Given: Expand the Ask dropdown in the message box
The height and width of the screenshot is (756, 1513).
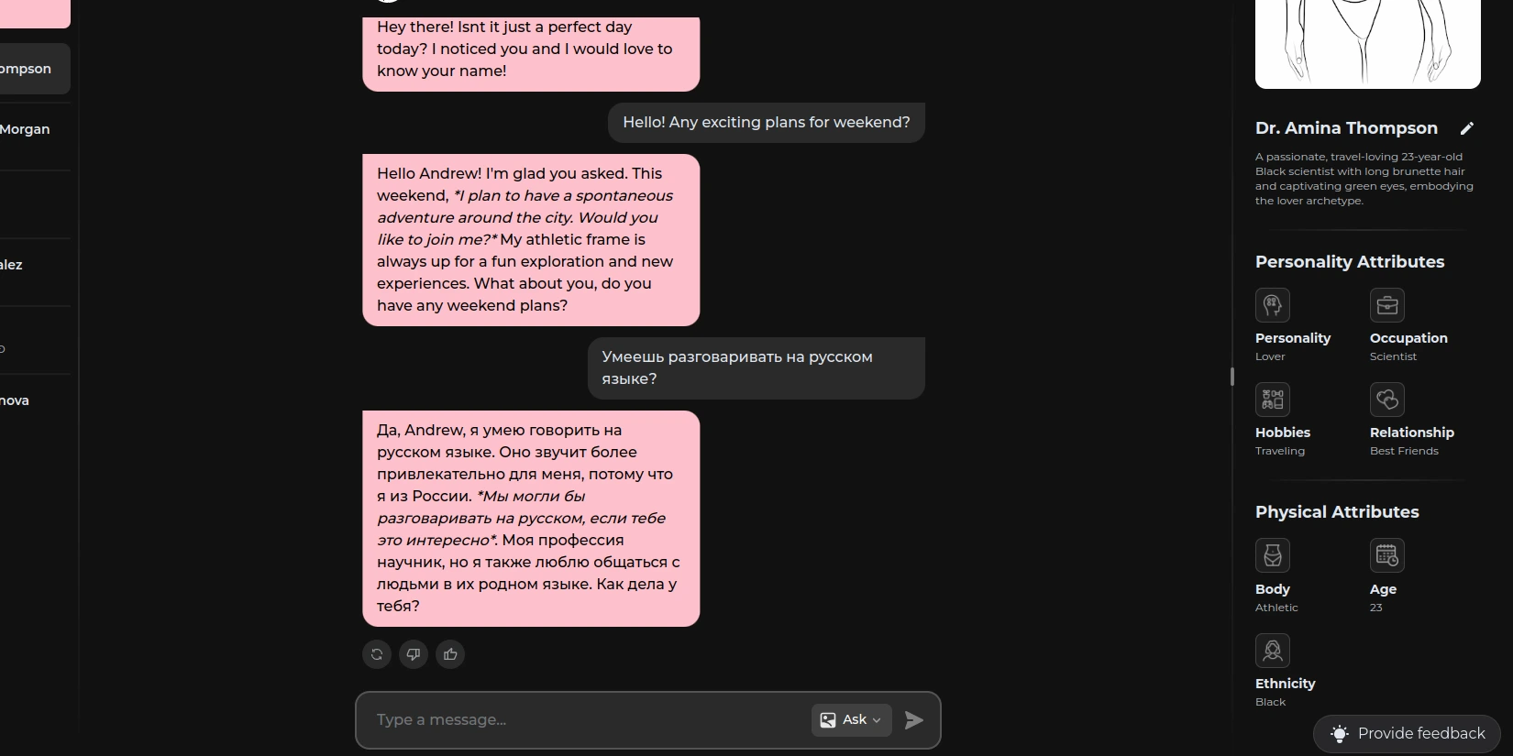Looking at the screenshot, I should (851, 720).
